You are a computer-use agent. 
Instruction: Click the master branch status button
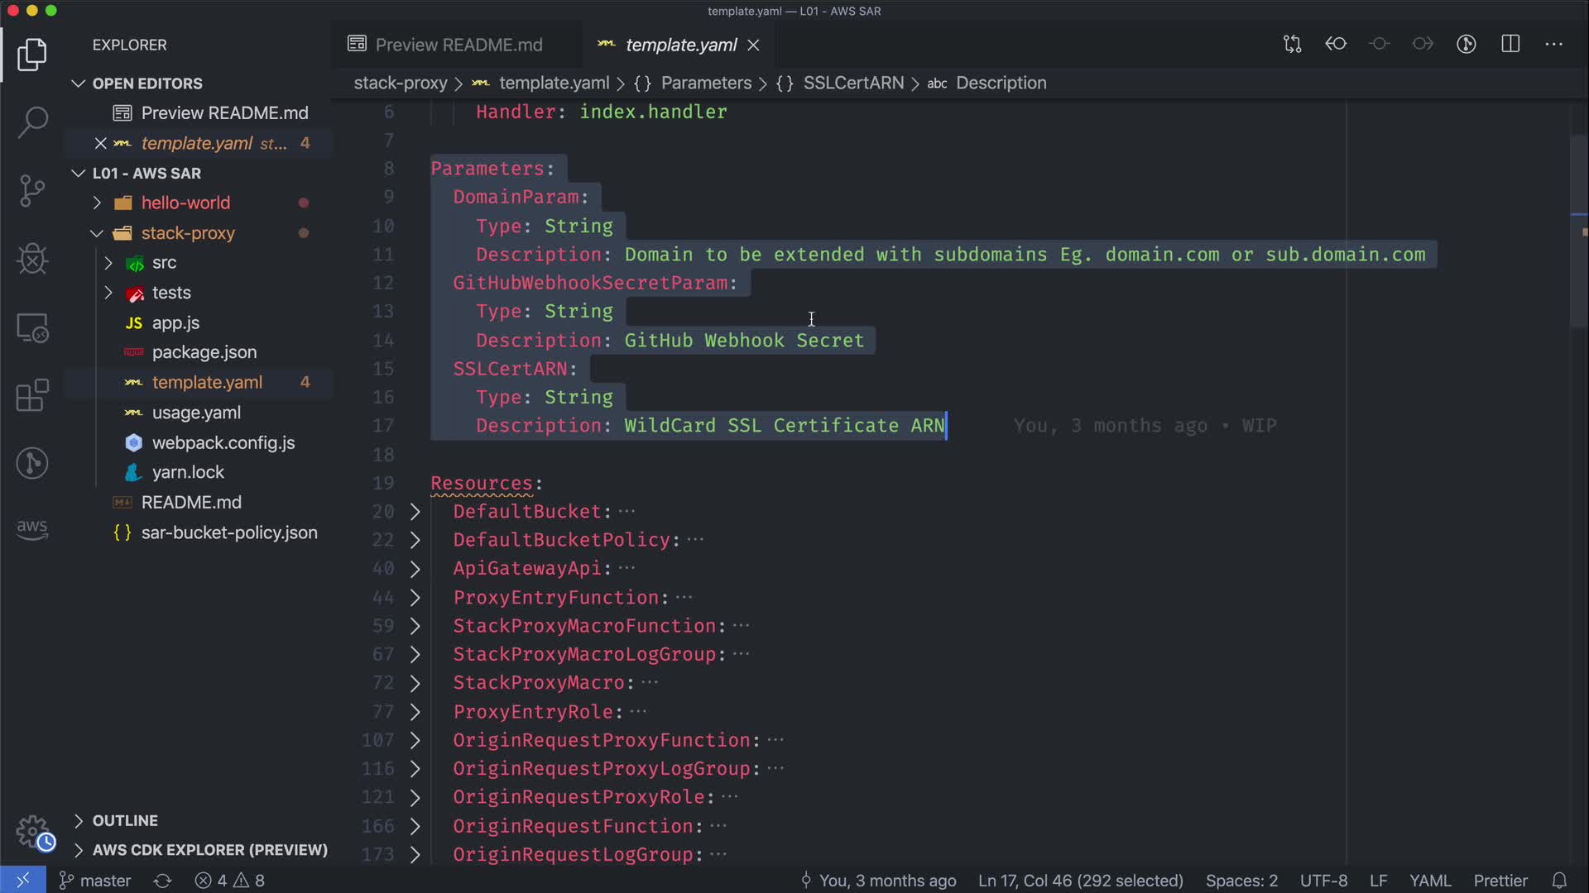pyautogui.click(x=95, y=881)
